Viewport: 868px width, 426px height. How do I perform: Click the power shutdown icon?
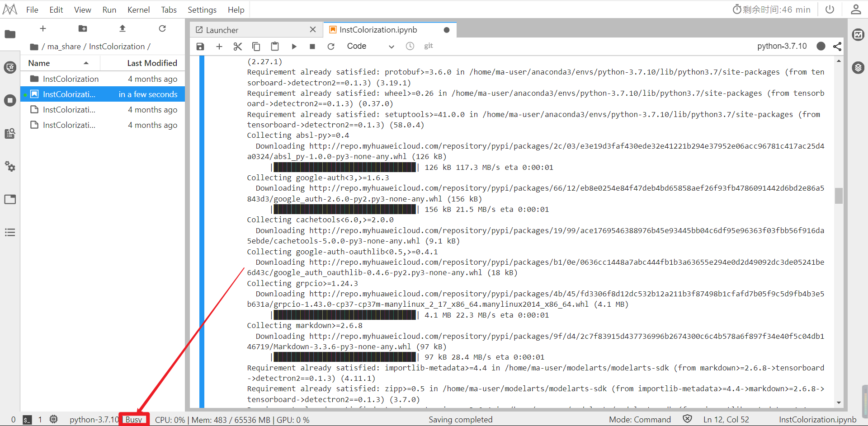830,9
